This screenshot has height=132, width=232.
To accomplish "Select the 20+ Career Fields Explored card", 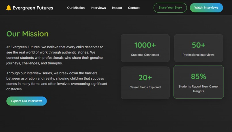I will 145,83.
